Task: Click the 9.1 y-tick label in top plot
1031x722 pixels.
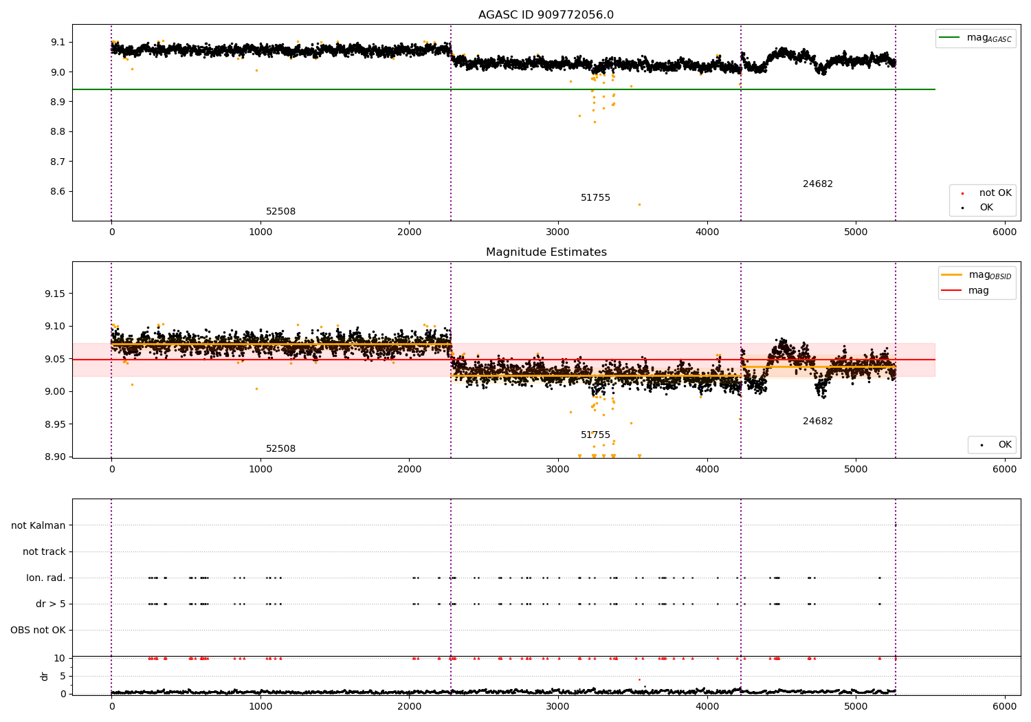Action: point(58,43)
